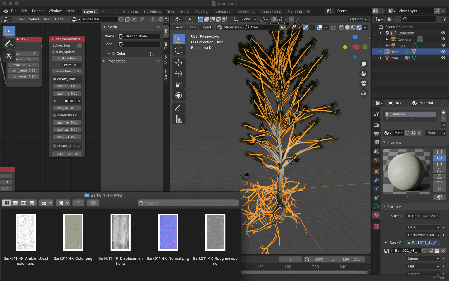The image size is (449, 281).
Task: Enable the auto_update checkbox
Action: [54, 52]
